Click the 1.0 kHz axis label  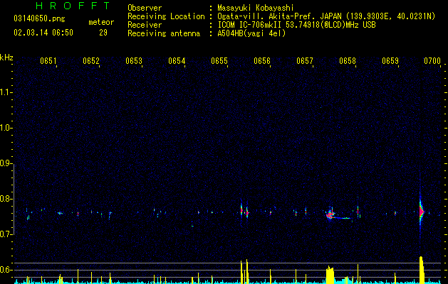6,128
